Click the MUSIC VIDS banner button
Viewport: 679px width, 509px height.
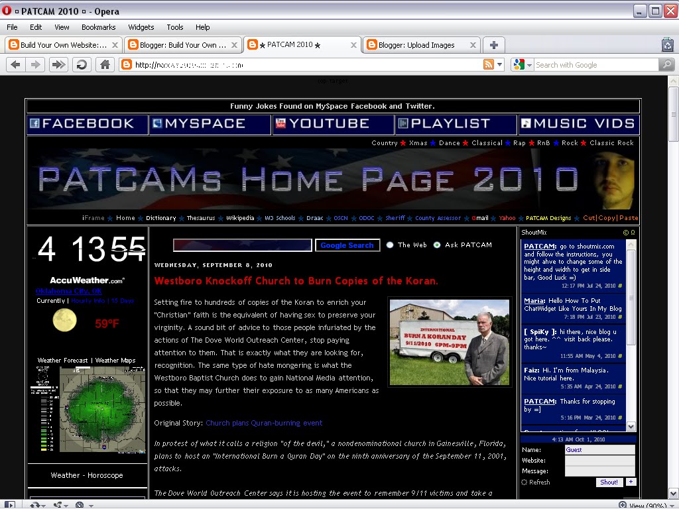(x=579, y=124)
